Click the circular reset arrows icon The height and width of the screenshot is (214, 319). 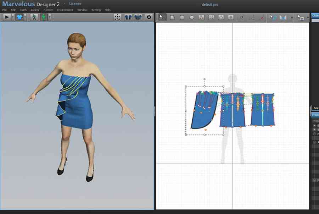tap(149, 17)
